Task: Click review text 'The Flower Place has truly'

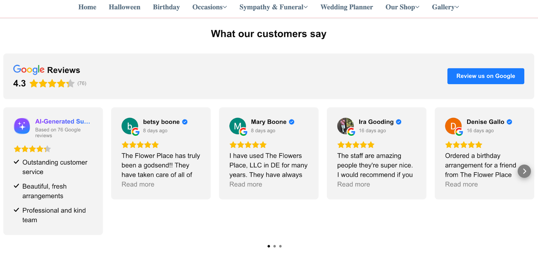Action: coord(161,156)
